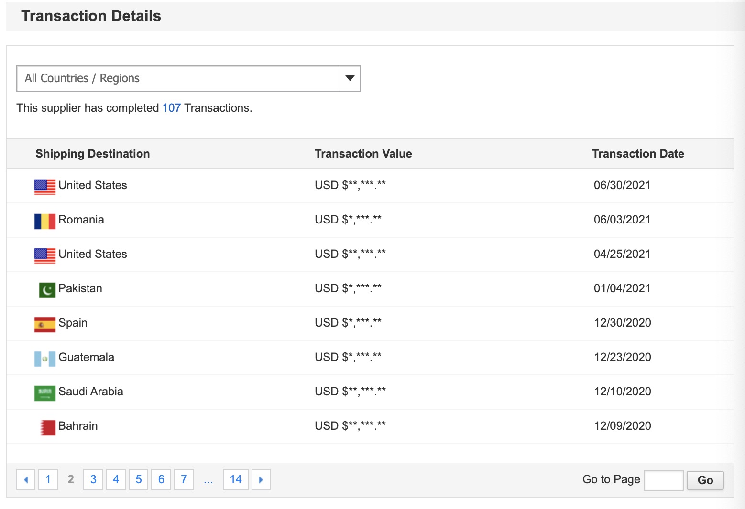The height and width of the screenshot is (509, 745).
Task: Jump to page 1 of transactions
Action: pyautogui.click(x=48, y=479)
